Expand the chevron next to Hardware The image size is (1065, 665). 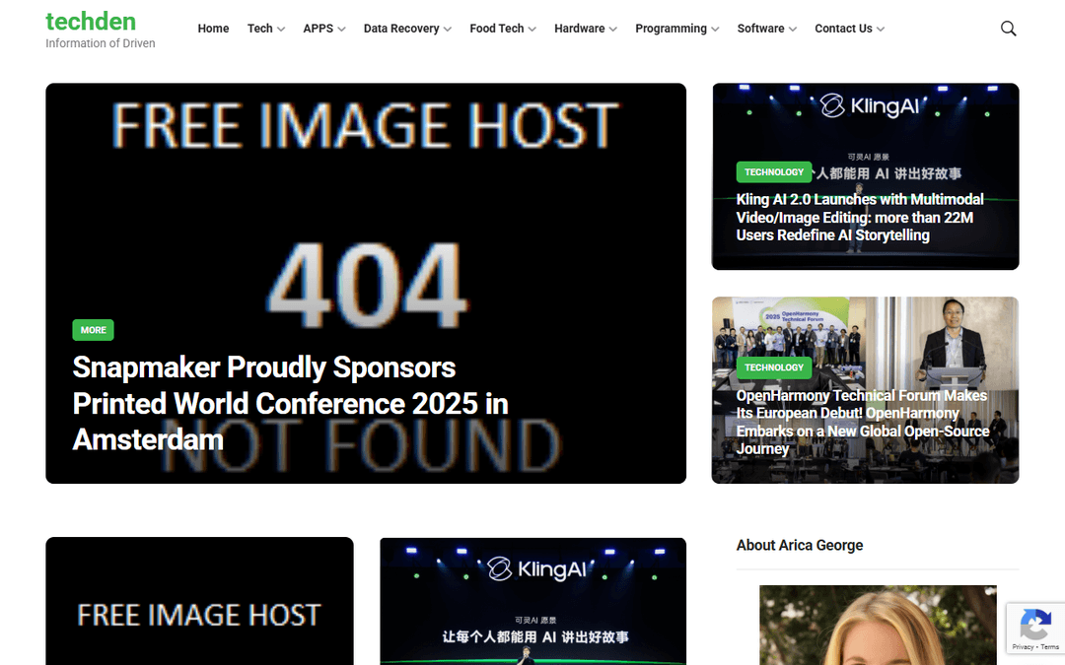click(x=613, y=30)
